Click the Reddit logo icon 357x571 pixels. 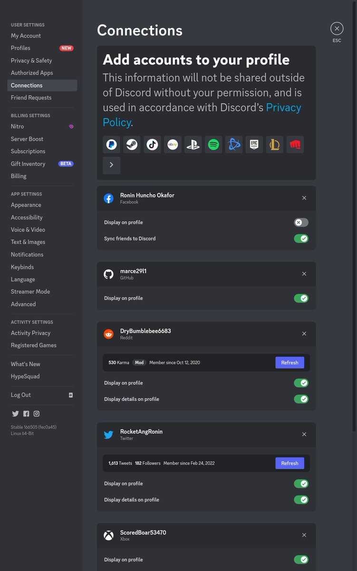click(109, 334)
